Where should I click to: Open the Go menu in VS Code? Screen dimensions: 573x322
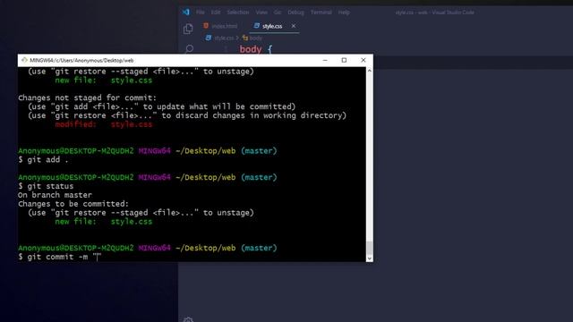[x=278, y=12]
